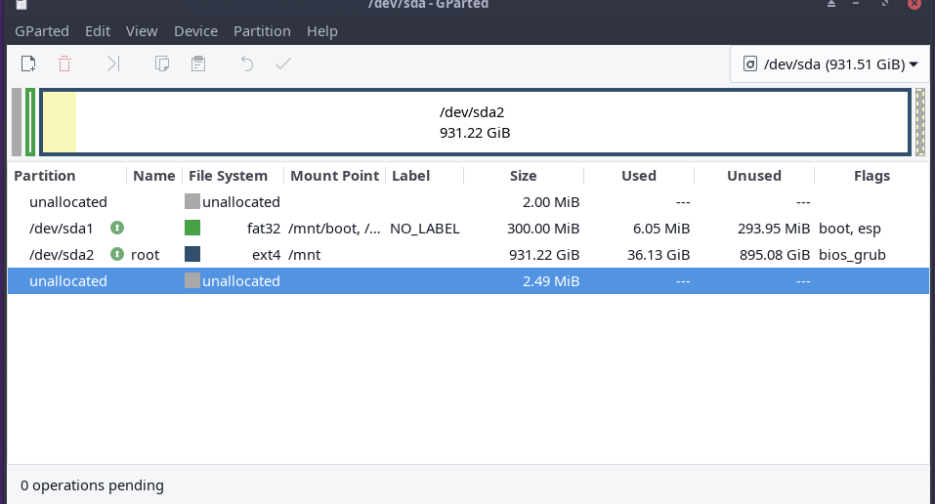Click the mounted key icon for /dev/sda2
The width and height of the screenshot is (935, 504).
pyautogui.click(x=116, y=255)
